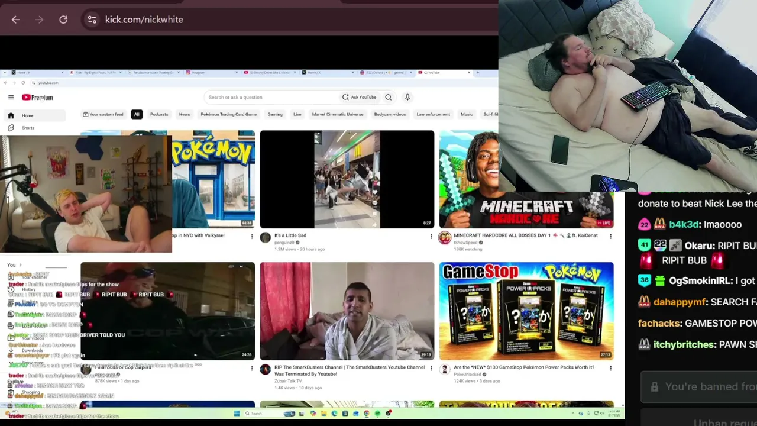The width and height of the screenshot is (757, 426).
Task: Reload the inner youtube.com page
Action: coord(23,83)
